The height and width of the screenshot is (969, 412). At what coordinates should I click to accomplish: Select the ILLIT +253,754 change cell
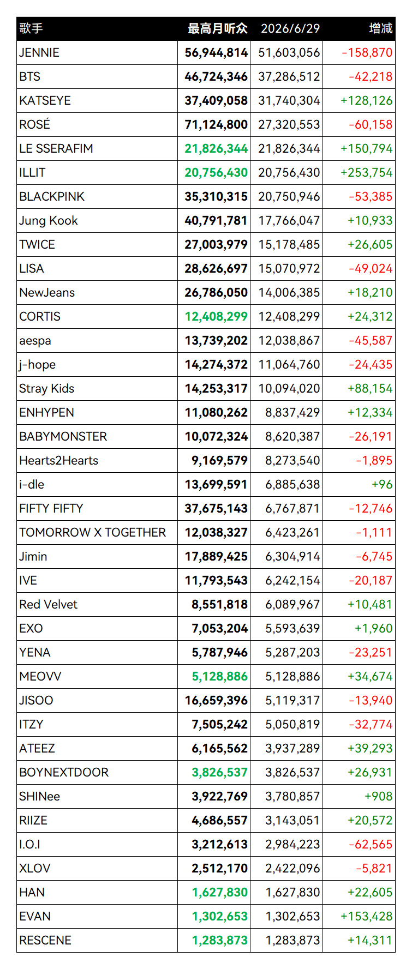[x=366, y=172]
